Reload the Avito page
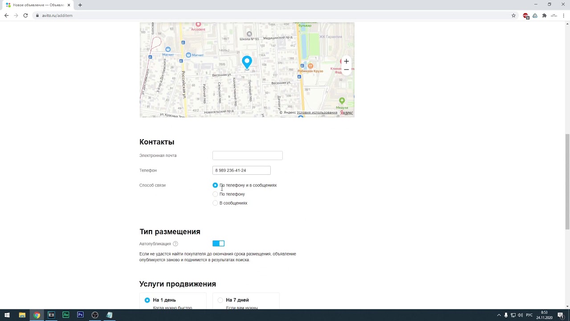570x321 pixels. click(25, 15)
